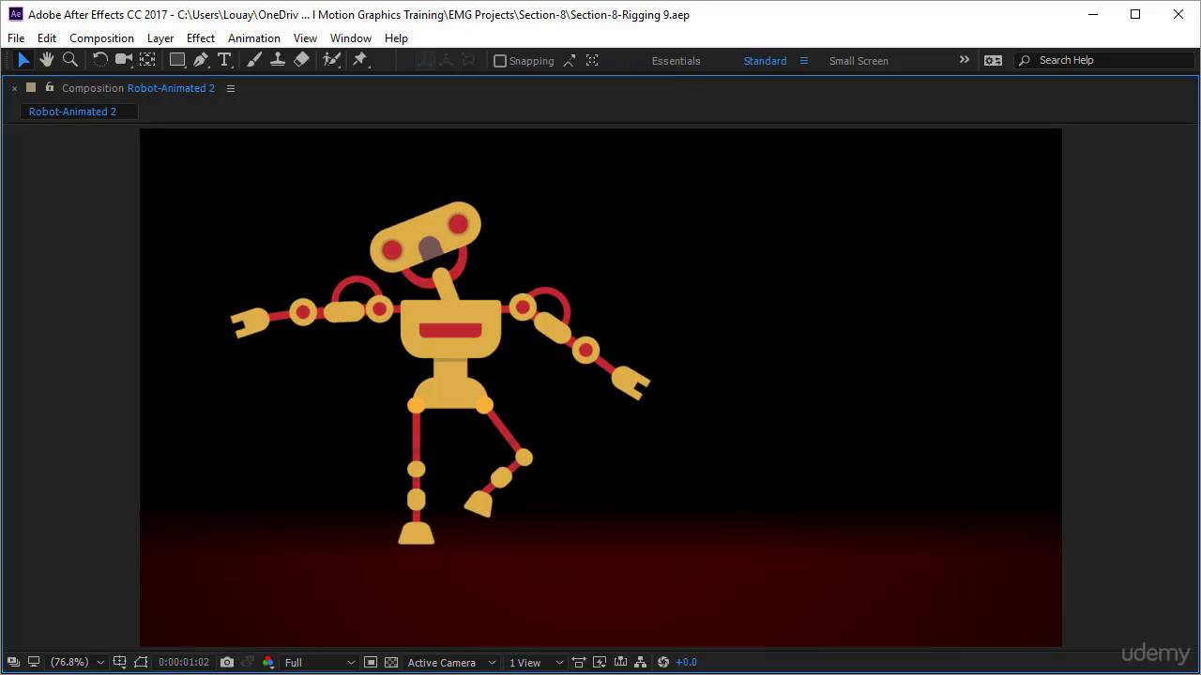Pick the Pen tool

click(x=201, y=60)
